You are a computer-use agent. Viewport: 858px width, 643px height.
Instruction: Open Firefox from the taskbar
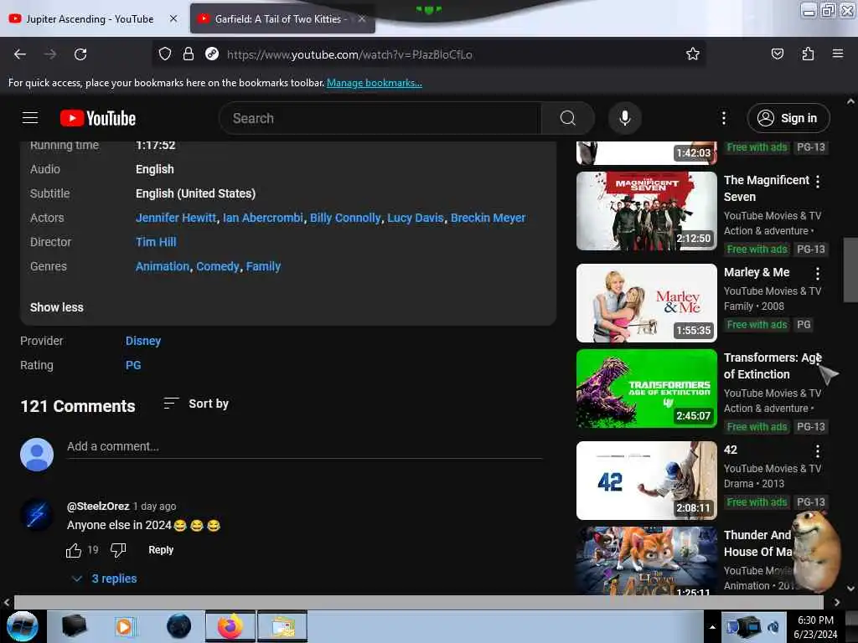click(x=230, y=626)
